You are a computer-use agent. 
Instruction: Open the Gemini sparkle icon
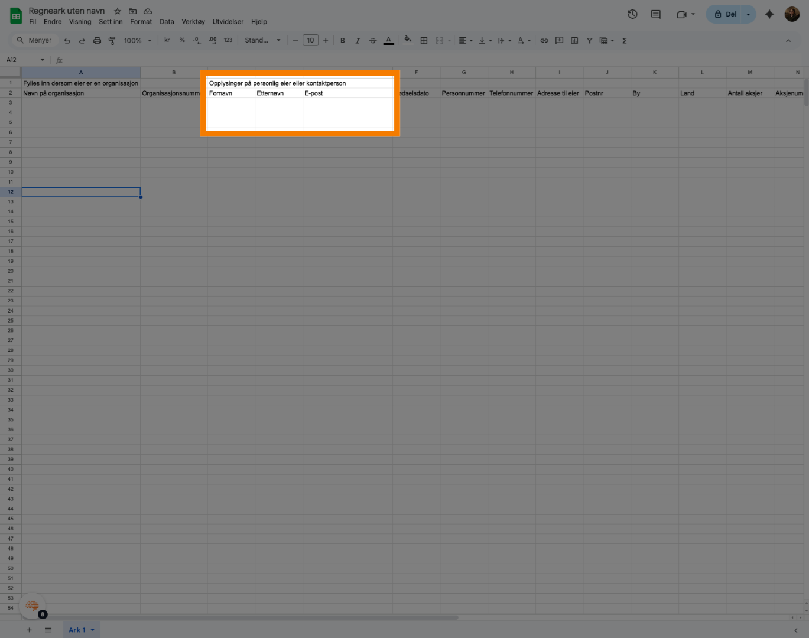[x=769, y=14]
